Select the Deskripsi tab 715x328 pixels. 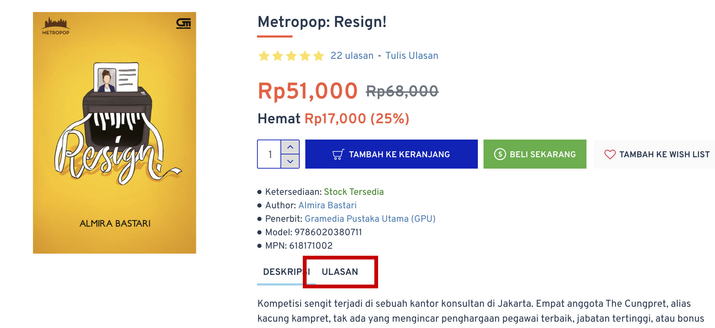click(286, 272)
